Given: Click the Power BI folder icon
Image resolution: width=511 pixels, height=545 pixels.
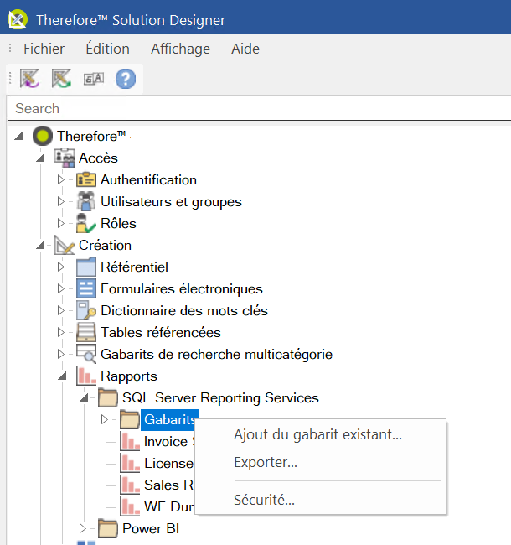Looking at the screenshot, I should click(x=108, y=529).
